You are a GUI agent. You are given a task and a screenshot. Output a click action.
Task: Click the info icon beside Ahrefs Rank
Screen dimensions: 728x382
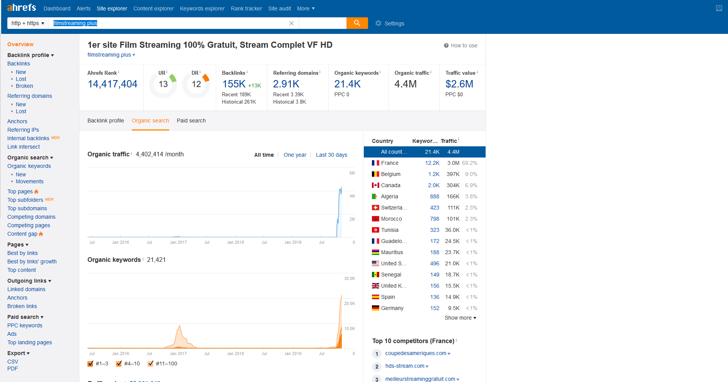click(119, 72)
